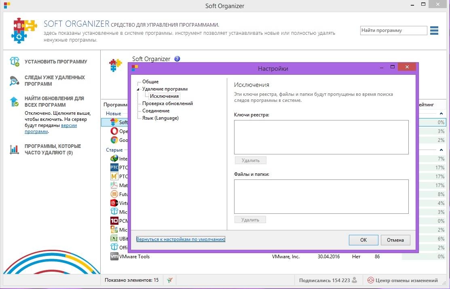The image size is (450, 289).
Task: Click the Рейтинг column header
Action: pos(427,105)
